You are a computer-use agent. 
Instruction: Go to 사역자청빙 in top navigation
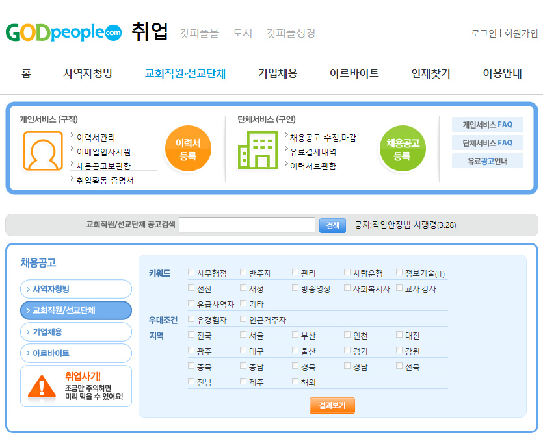pyautogui.click(x=88, y=73)
